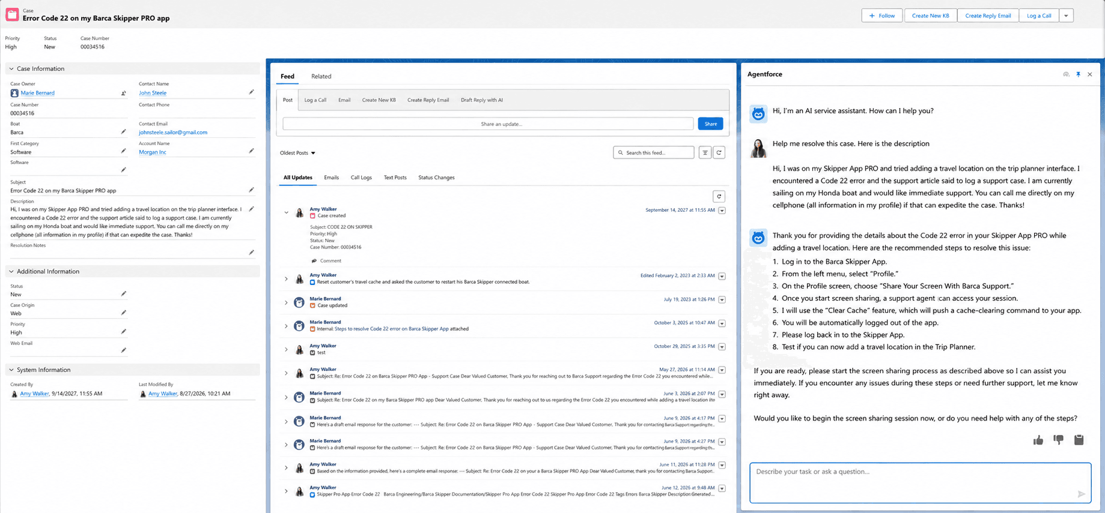Image resolution: width=1105 pixels, height=513 pixels.
Task: Select the Log a Call publisher tab
Action: (x=315, y=100)
